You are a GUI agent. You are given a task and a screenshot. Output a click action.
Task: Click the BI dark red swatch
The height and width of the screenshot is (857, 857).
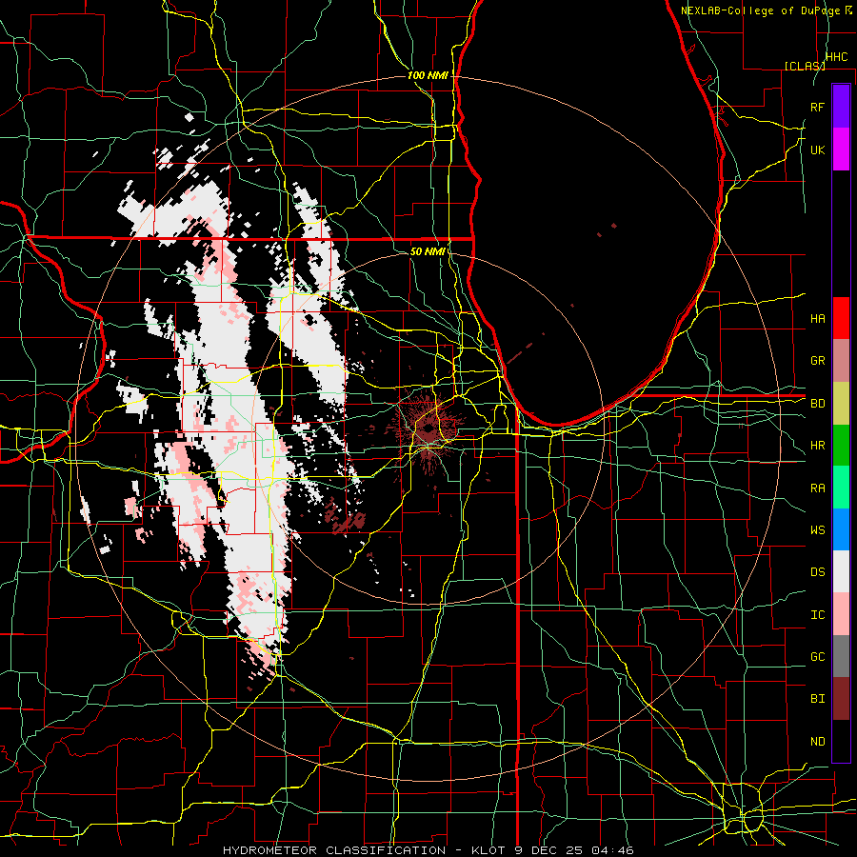pos(841,699)
